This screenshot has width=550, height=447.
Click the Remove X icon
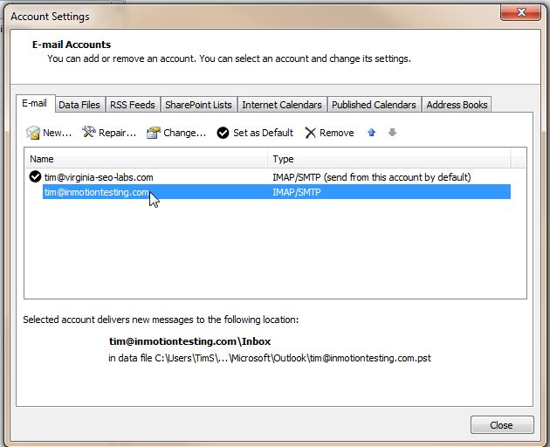pos(311,133)
